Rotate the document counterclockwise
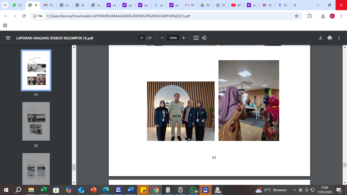Screen dimensions: 347x195 (204, 38)
